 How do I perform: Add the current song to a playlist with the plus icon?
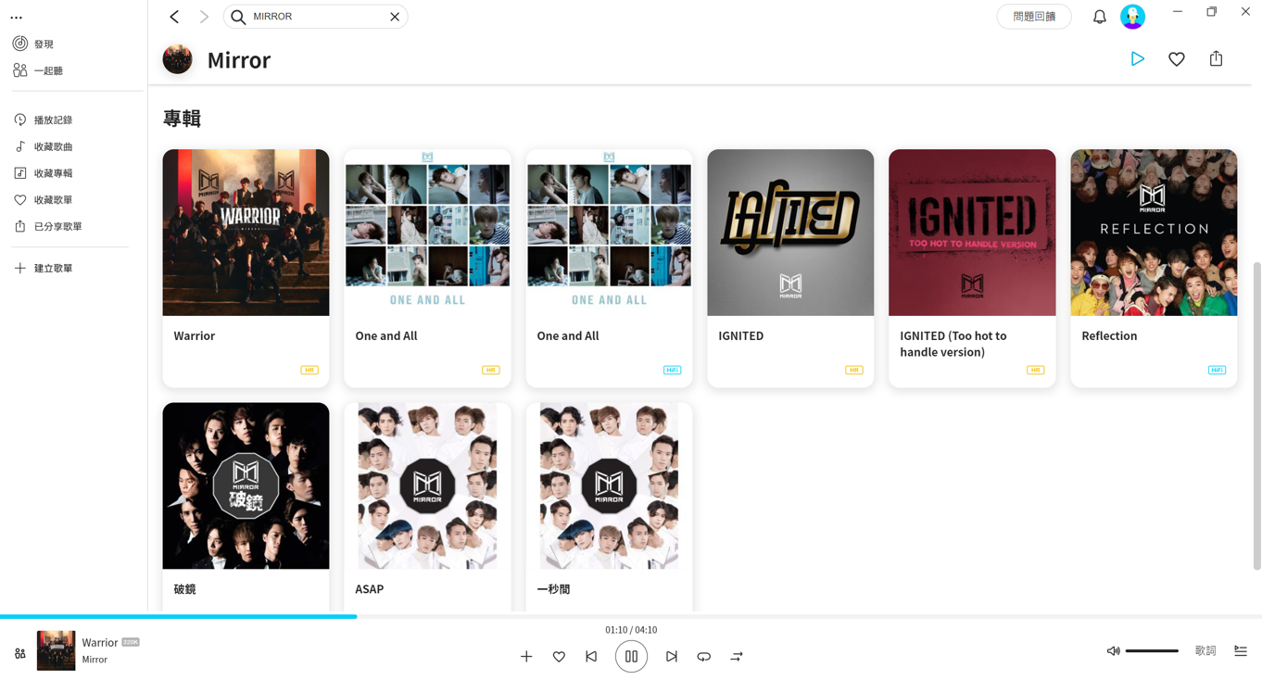[x=526, y=657]
